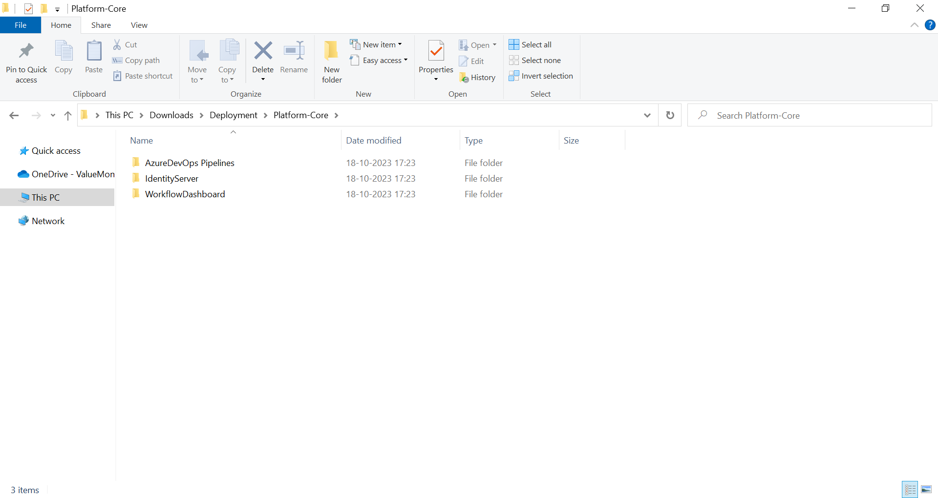
Task: Click Select none
Action: point(535,60)
